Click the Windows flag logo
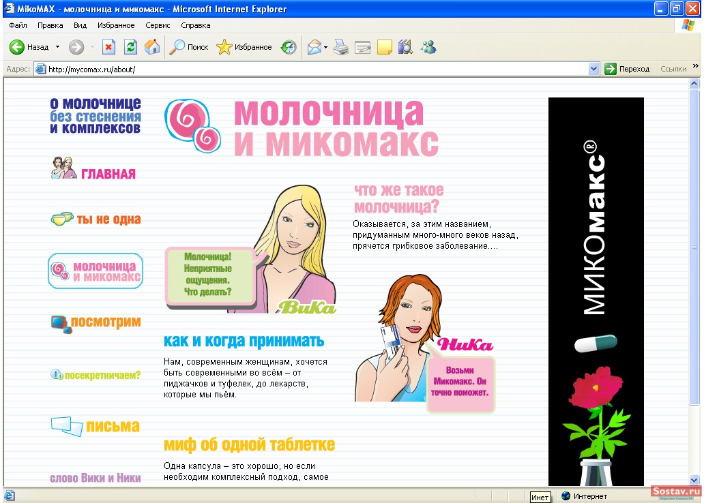This screenshot has height=503, width=704. click(688, 25)
